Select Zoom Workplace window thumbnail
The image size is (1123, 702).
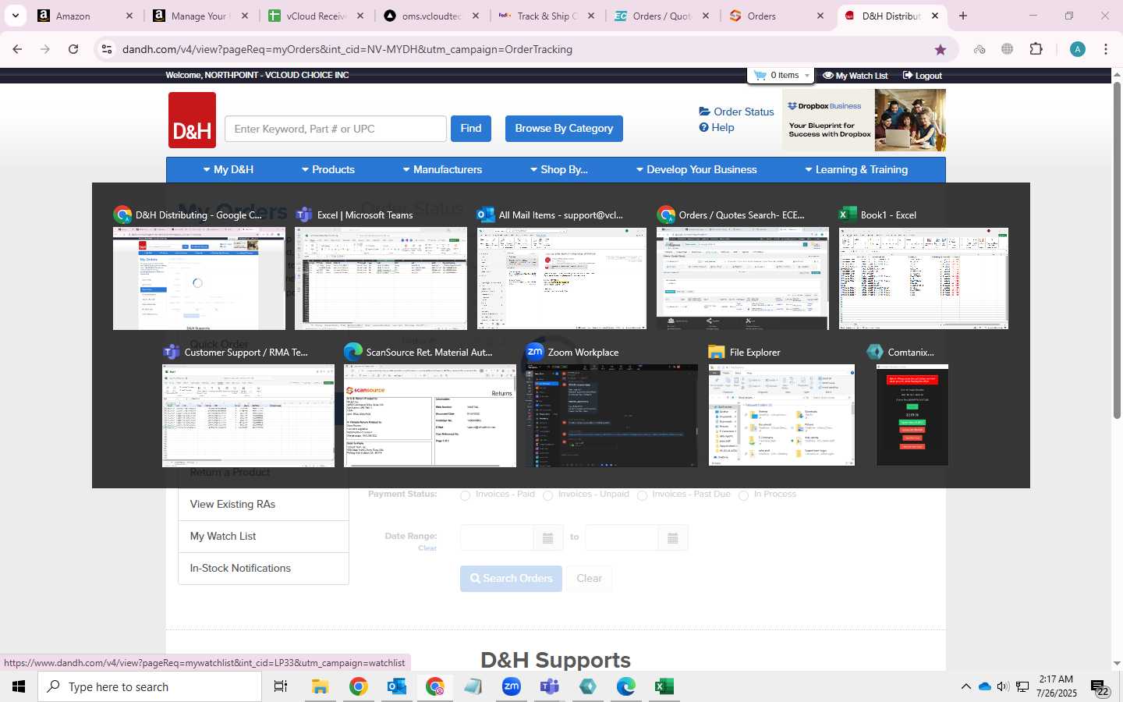[x=611, y=415]
